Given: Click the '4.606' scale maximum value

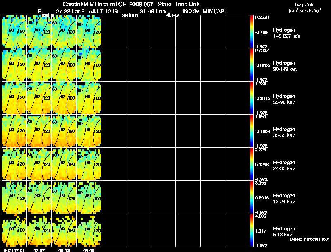Looking at the screenshot, I should pyautogui.click(x=261, y=216).
